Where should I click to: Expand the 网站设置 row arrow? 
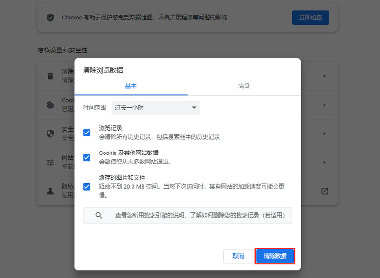coord(324,162)
